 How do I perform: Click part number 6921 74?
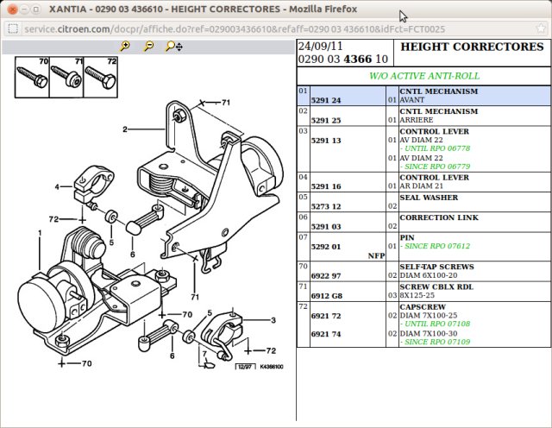[326, 334]
